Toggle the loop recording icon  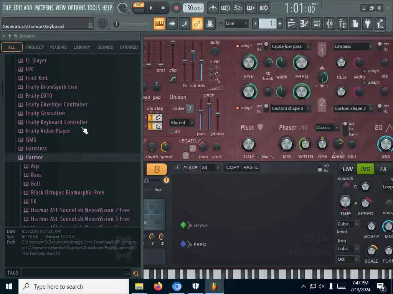[263, 8]
